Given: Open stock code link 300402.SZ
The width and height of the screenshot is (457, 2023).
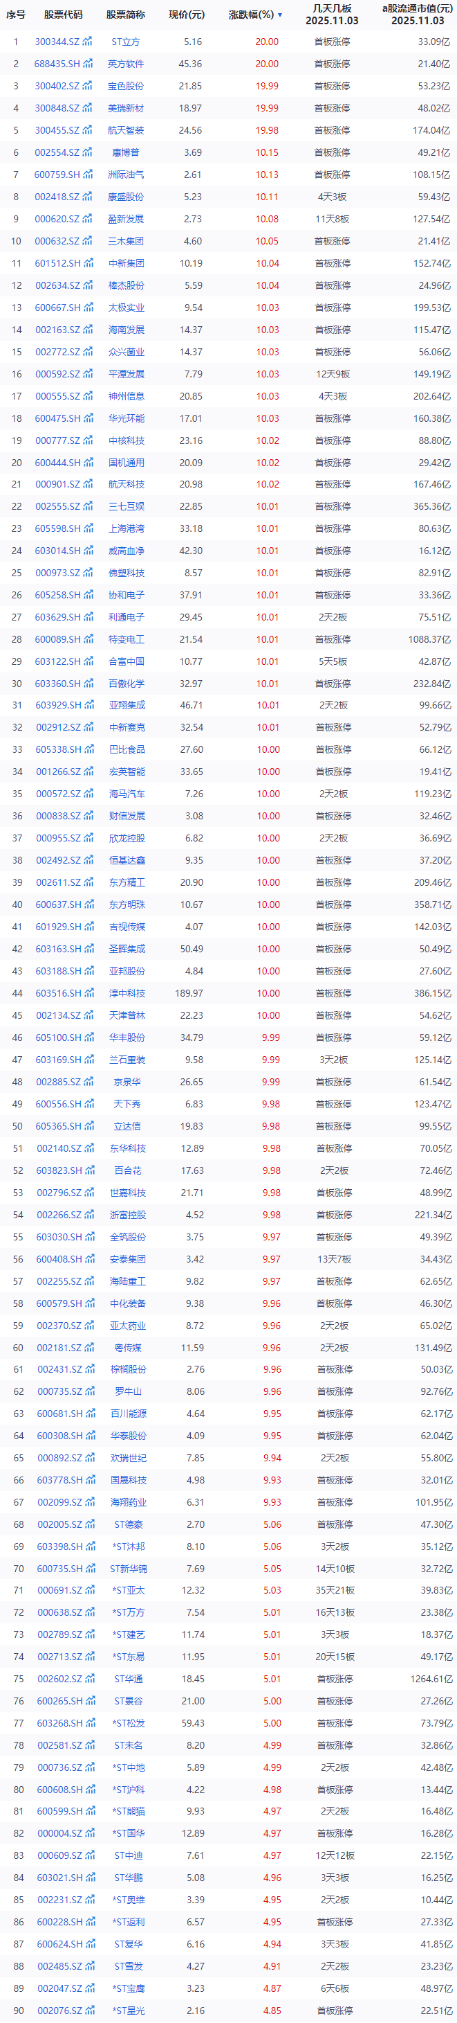Looking at the screenshot, I should (x=57, y=86).
